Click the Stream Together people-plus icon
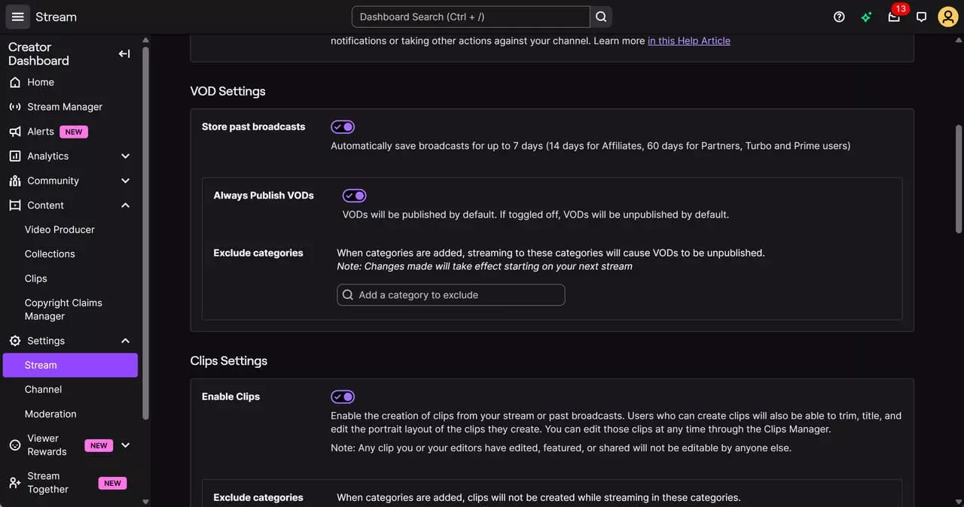Screen dimensions: 964x507 15,483
